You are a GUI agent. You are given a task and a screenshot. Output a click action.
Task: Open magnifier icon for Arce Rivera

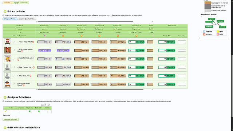[15, 50]
